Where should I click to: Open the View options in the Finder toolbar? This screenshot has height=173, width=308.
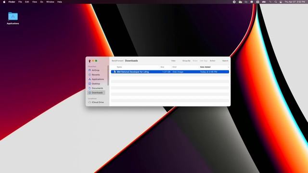click(173, 61)
